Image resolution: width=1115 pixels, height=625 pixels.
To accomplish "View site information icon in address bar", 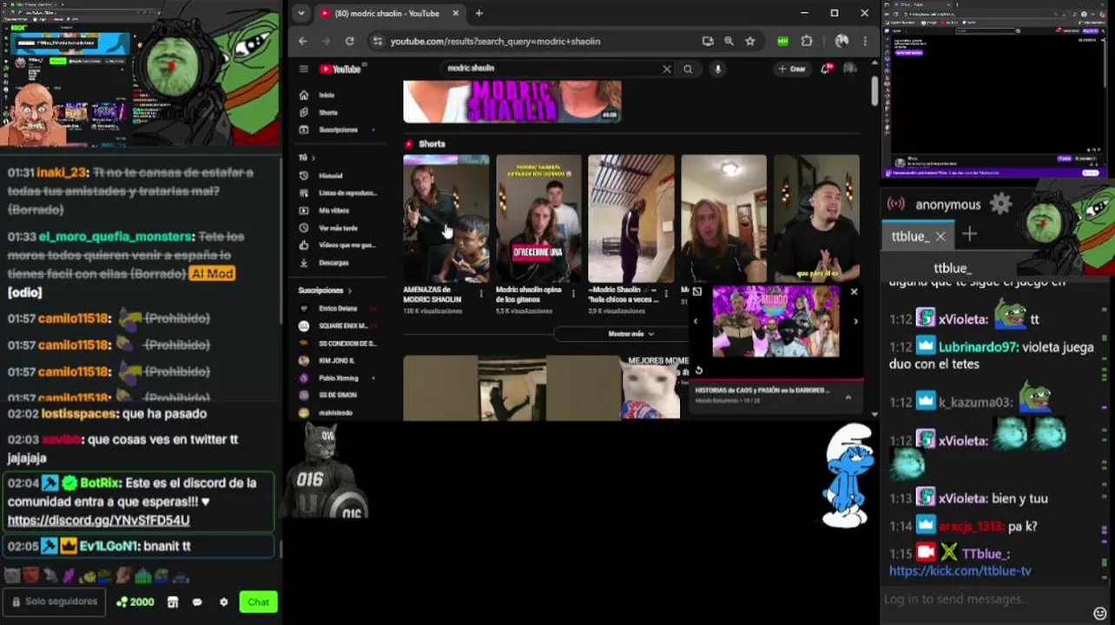I will [x=377, y=41].
